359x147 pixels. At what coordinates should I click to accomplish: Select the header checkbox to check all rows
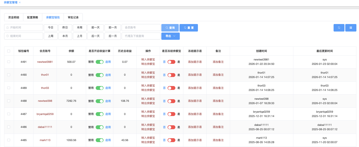point(9,51)
